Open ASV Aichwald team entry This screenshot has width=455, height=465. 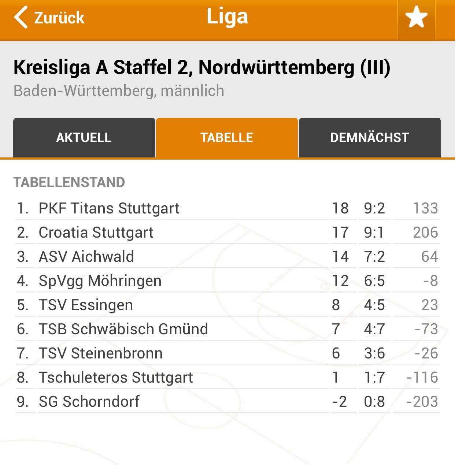pos(227,257)
